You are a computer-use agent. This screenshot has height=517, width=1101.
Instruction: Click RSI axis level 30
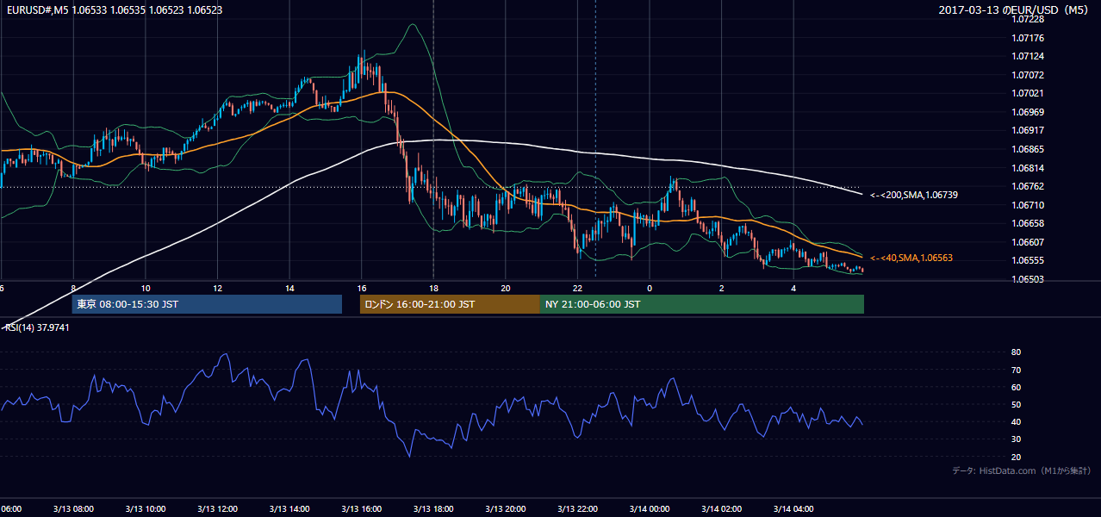1016,439
